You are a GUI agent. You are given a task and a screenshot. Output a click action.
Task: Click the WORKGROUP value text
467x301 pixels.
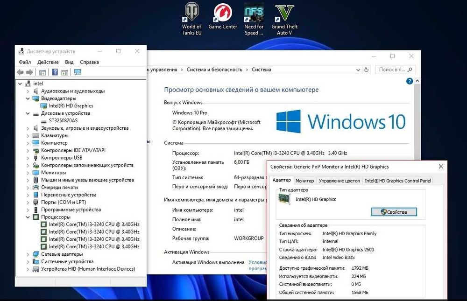[249, 238]
